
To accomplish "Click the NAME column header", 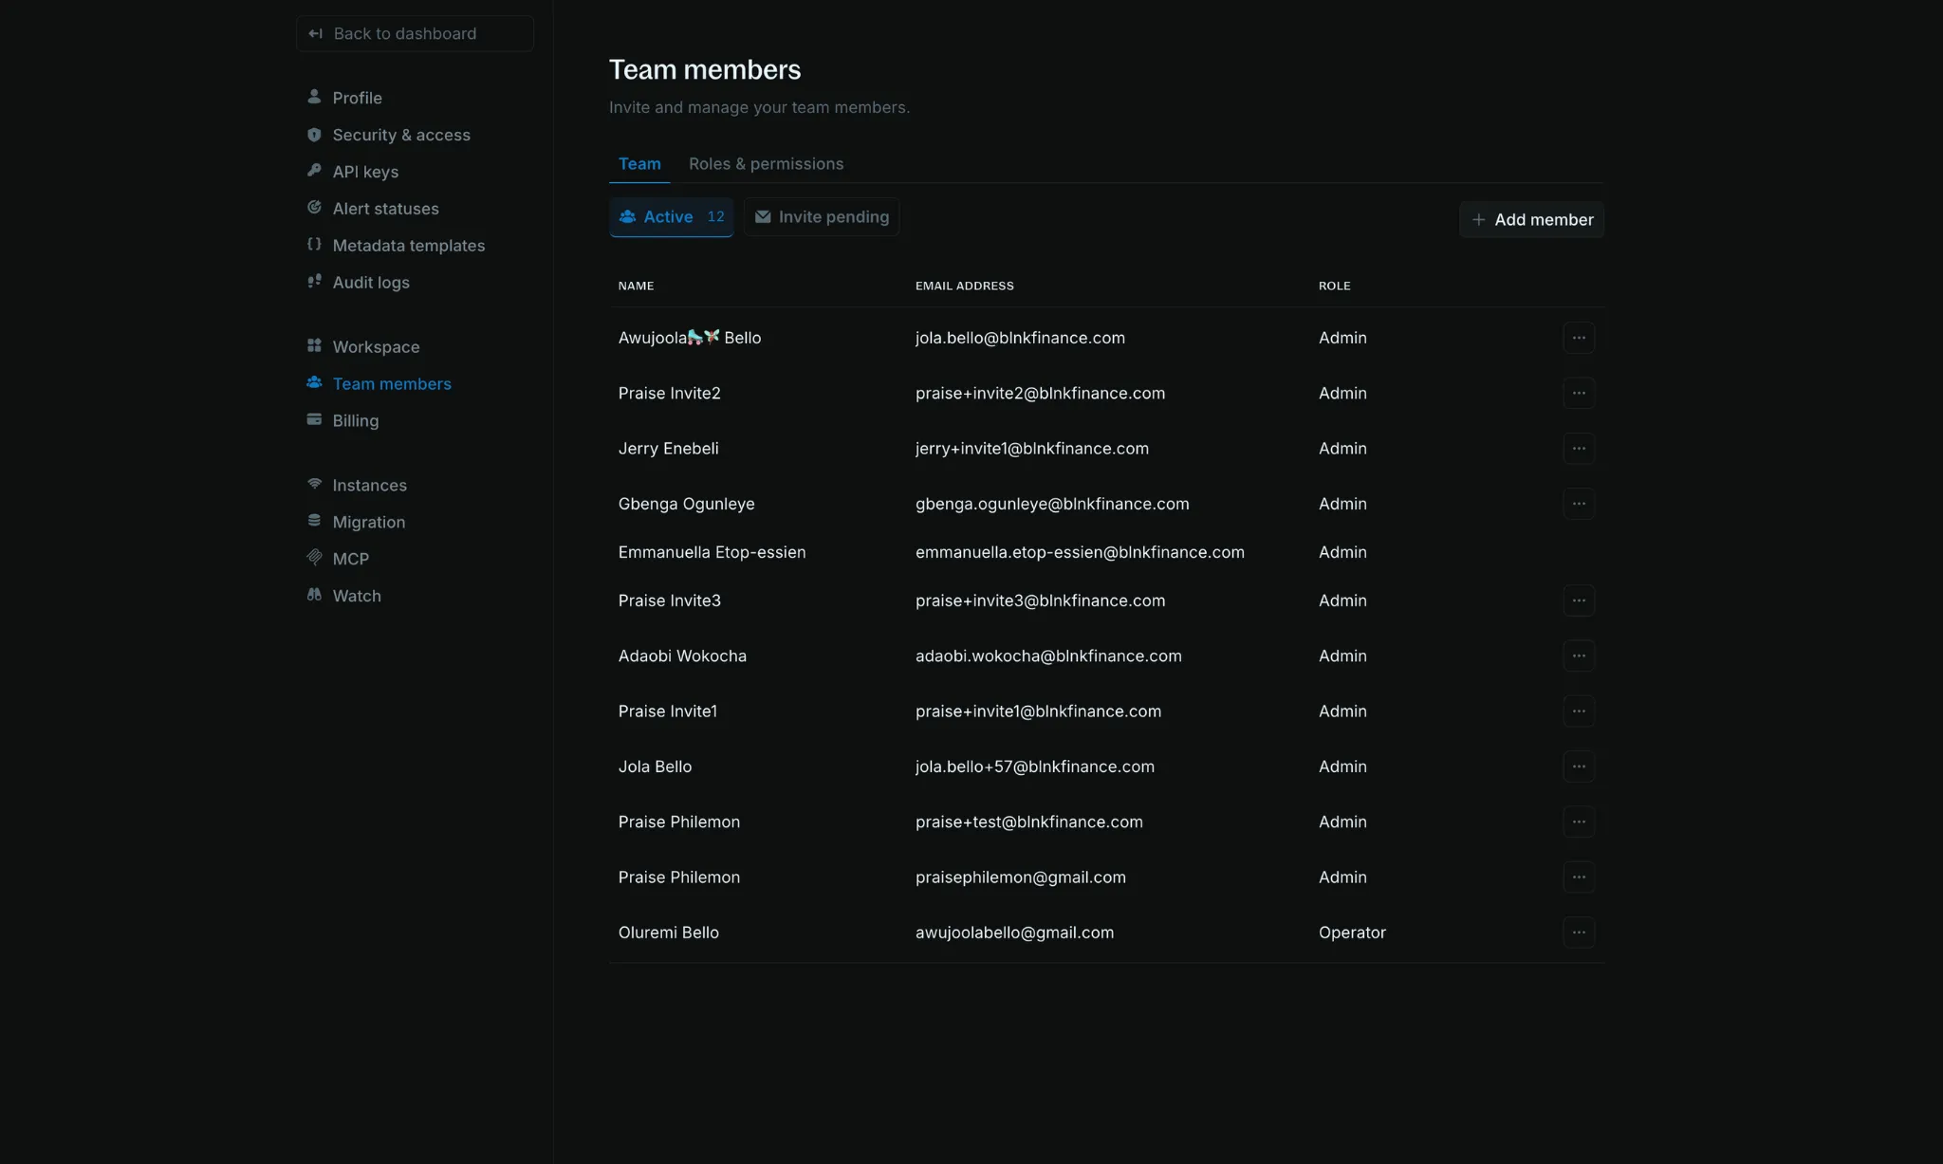I will click(x=636, y=286).
